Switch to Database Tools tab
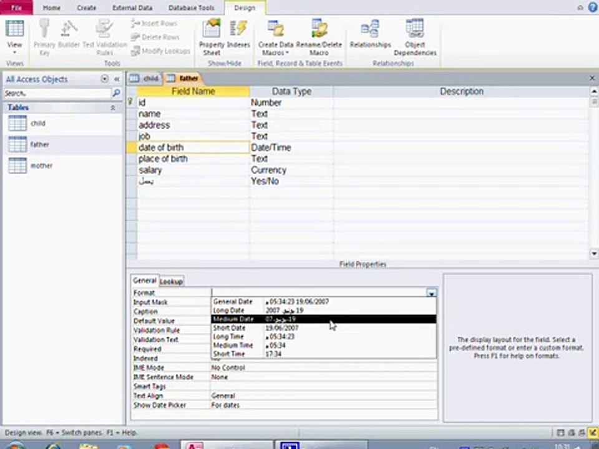The image size is (599, 449). tap(191, 7)
